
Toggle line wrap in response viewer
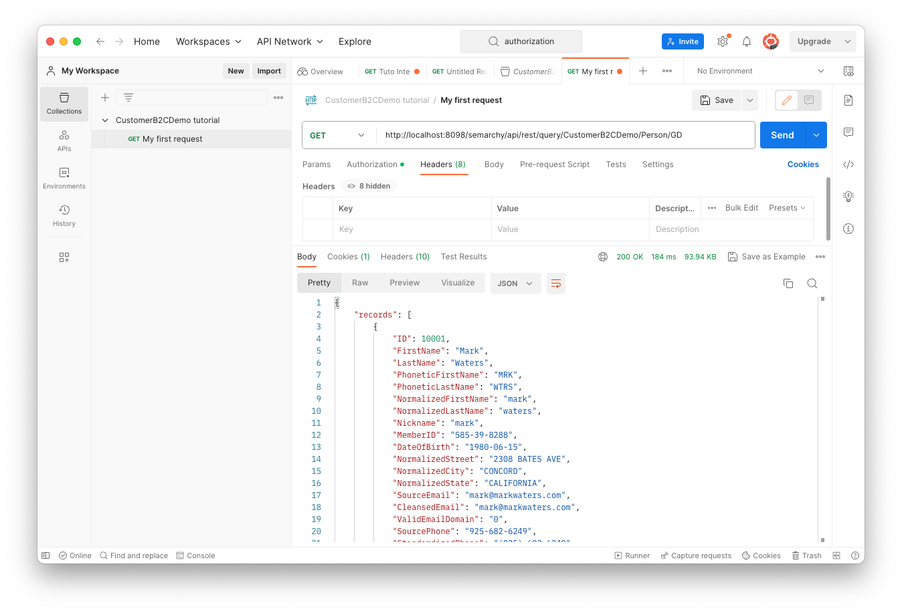coord(556,283)
